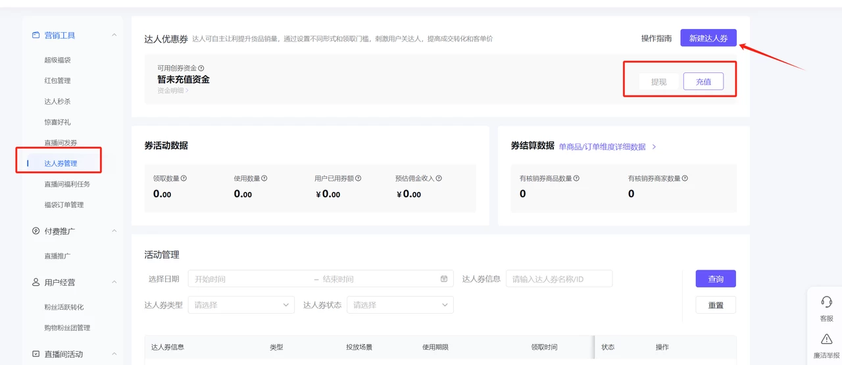Click info icon beside 预估佣金收入

(x=439, y=178)
